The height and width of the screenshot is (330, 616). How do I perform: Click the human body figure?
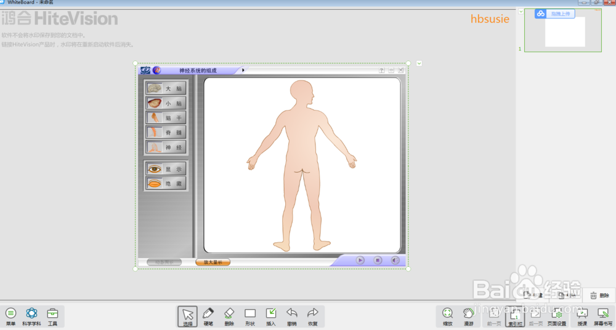pos(302,165)
